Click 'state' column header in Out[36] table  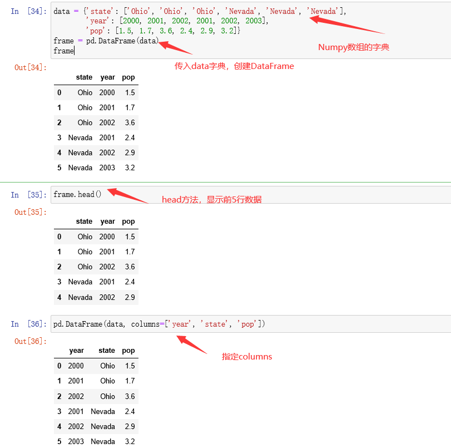click(107, 351)
